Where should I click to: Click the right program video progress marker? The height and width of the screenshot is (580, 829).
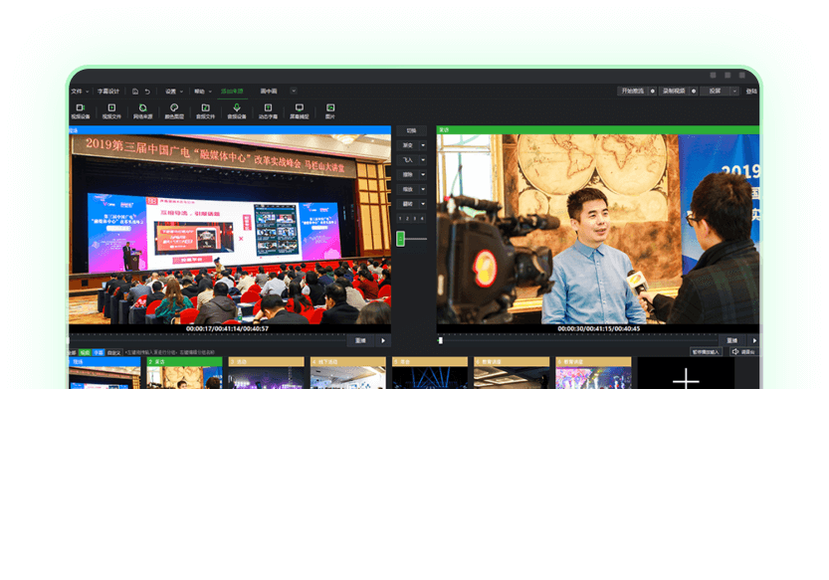pyautogui.click(x=441, y=340)
